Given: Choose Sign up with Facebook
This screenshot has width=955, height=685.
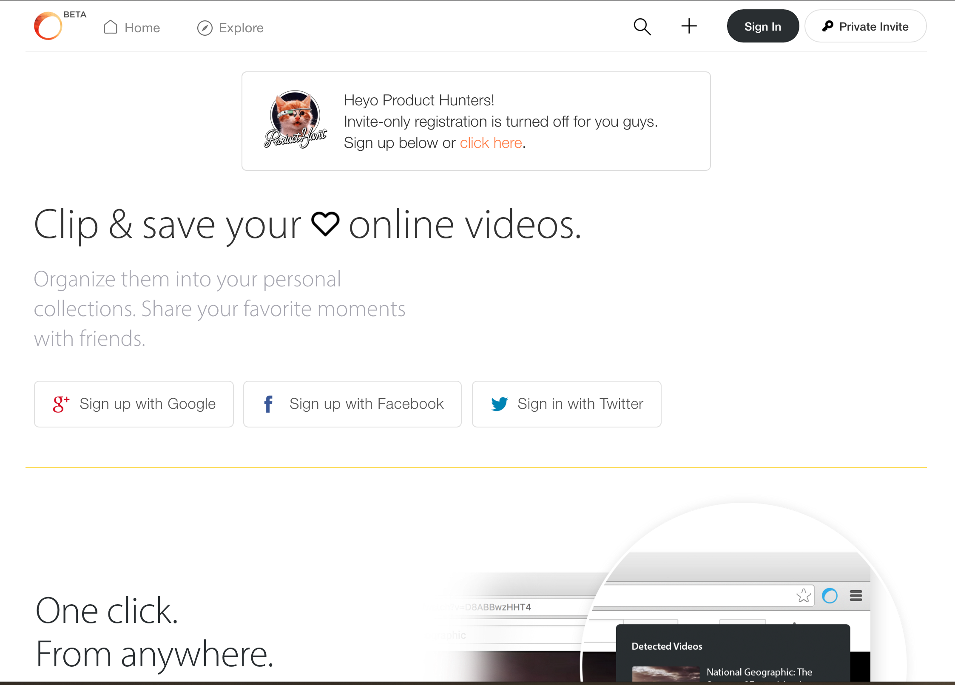Looking at the screenshot, I should 352,404.
